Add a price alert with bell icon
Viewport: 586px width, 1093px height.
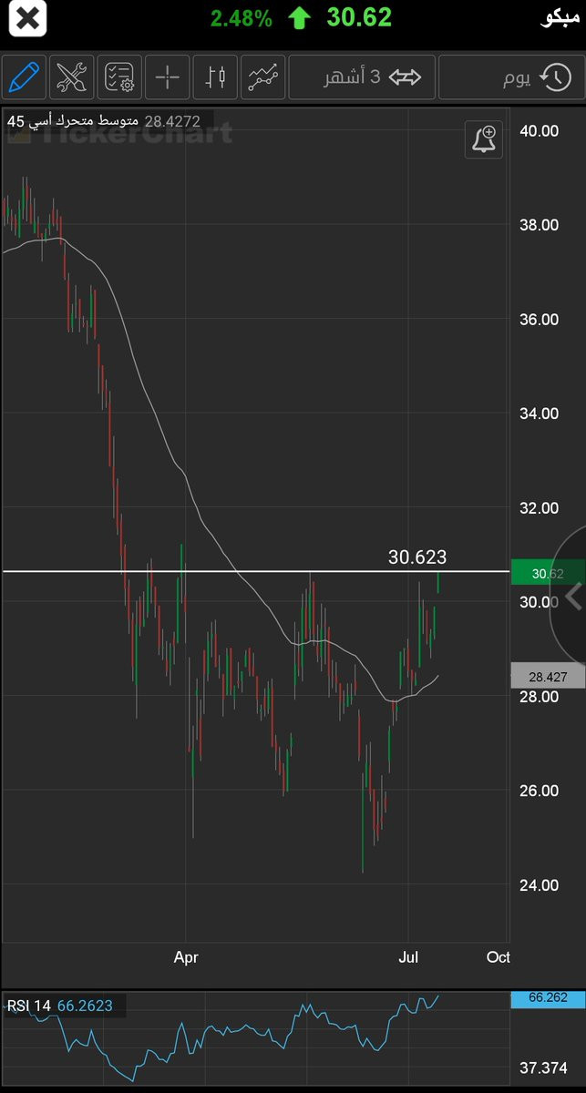[x=484, y=139]
